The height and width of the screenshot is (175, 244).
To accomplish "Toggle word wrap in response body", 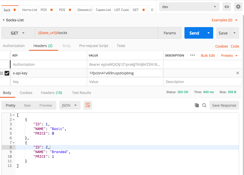I will [87, 105].
